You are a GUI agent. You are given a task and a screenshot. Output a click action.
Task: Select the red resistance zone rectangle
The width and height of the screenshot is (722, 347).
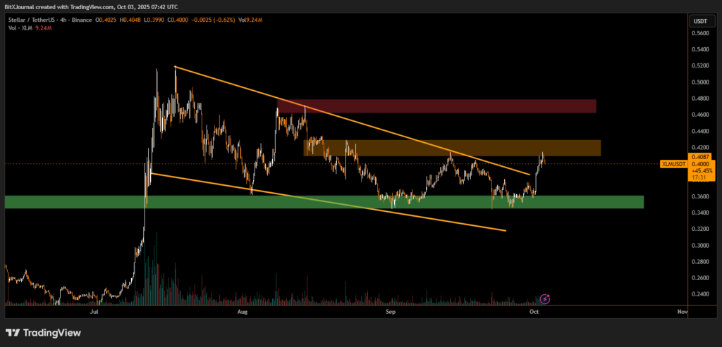(437, 106)
